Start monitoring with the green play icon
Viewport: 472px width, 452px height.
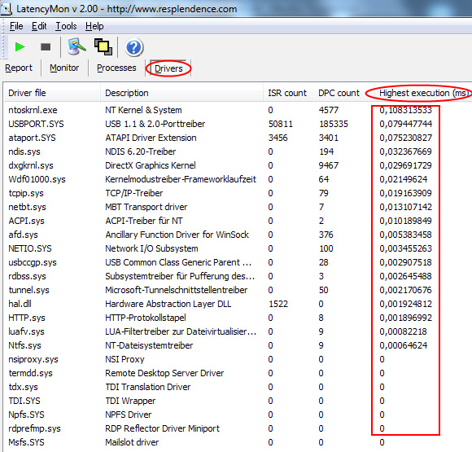point(20,47)
